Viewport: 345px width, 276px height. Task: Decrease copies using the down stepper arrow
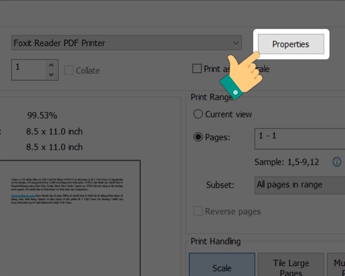coord(50,74)
